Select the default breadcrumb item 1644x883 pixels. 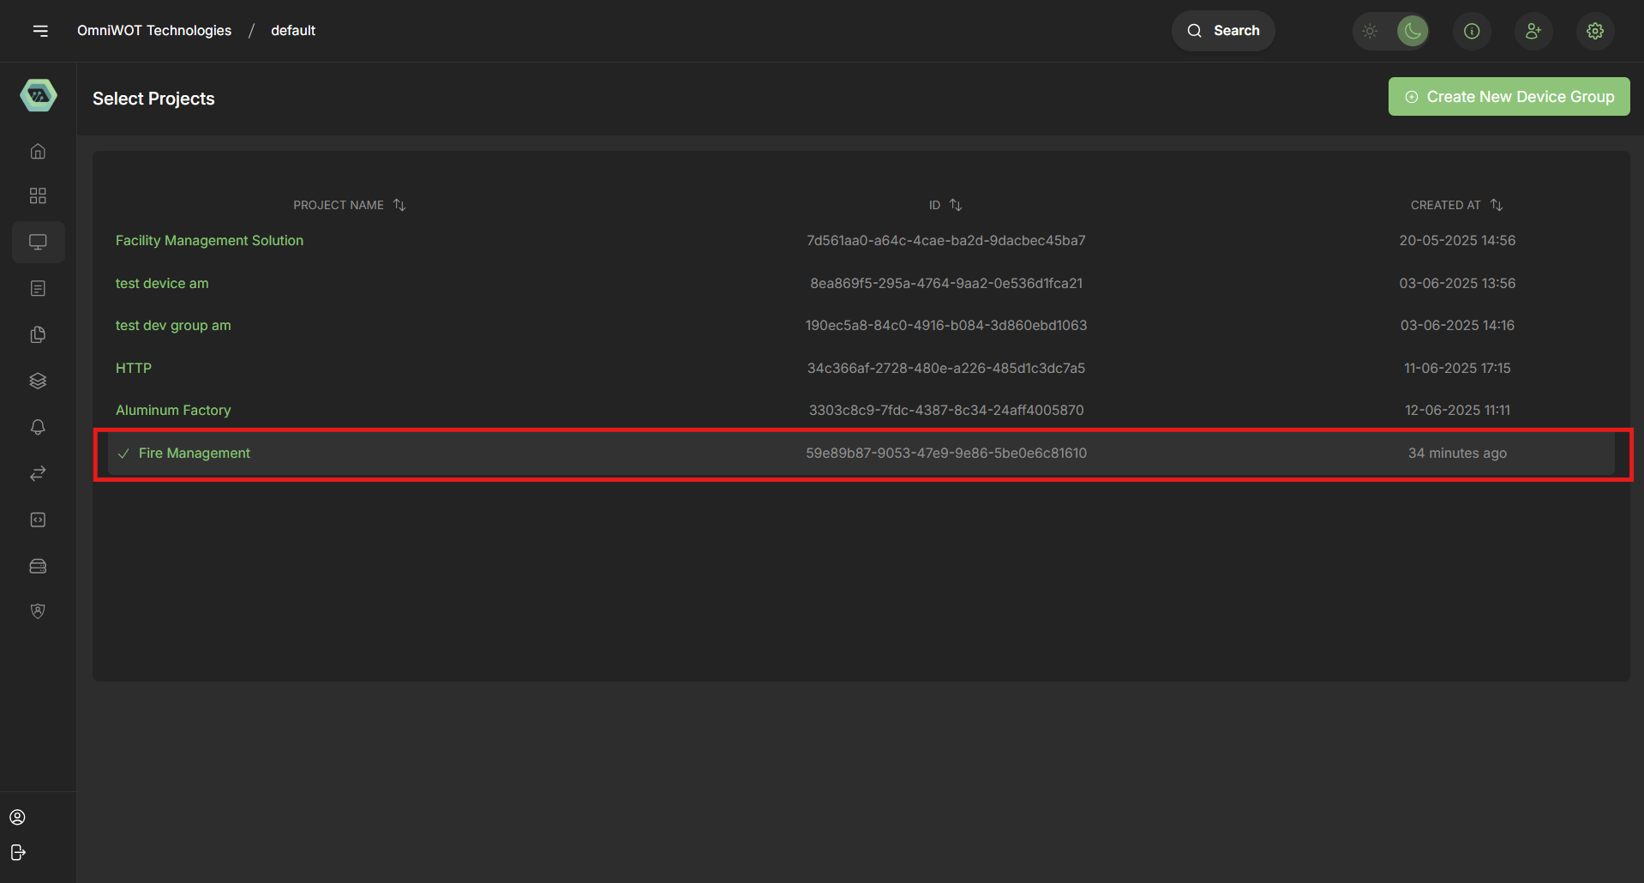[x=292, y=30]
